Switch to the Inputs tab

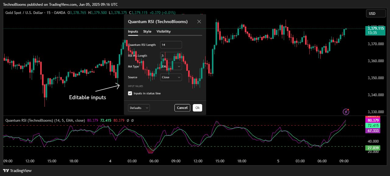(x=133, y=32)
